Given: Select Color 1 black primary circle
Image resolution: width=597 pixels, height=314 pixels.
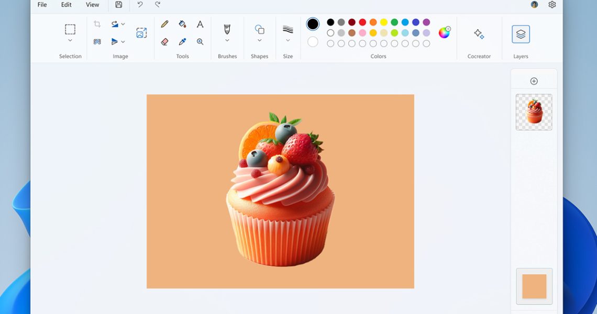Looking at the screenshot, I should click(x=313, y=24).
